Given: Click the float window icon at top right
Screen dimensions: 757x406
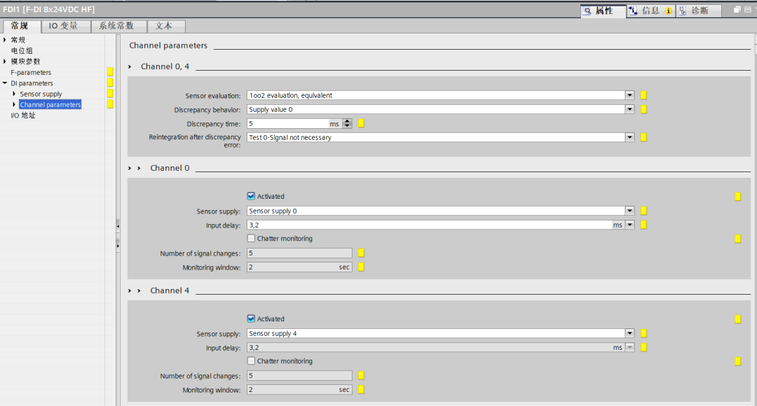Looking at the screenshot, I should pyautogui.click(x=737, y=10).
